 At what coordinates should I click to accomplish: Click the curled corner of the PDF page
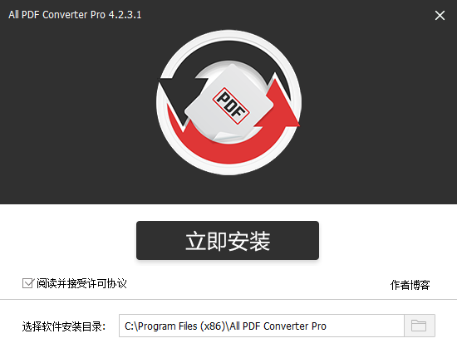(223, 137)
